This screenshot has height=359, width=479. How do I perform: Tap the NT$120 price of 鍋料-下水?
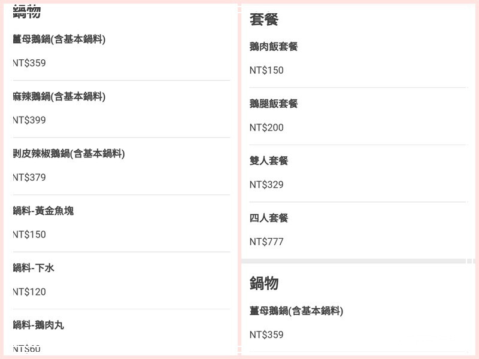click(29, 292)
